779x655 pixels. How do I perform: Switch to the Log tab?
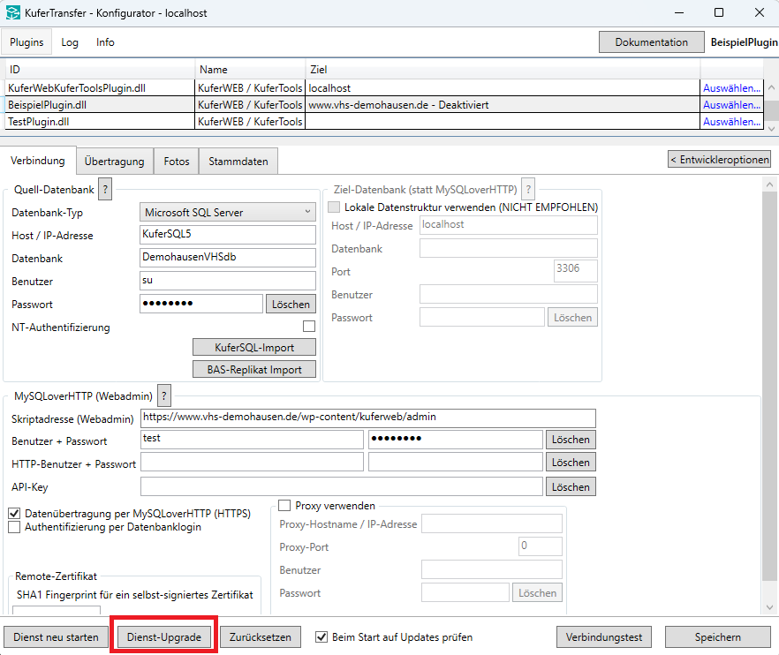click(x=70, y=42)
